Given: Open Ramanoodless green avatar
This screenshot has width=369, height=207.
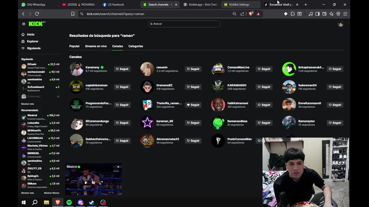Looking at the screenshot, I should click(x=218, y=123).
